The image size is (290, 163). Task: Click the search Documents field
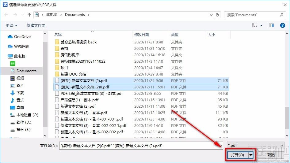[253, 15]
